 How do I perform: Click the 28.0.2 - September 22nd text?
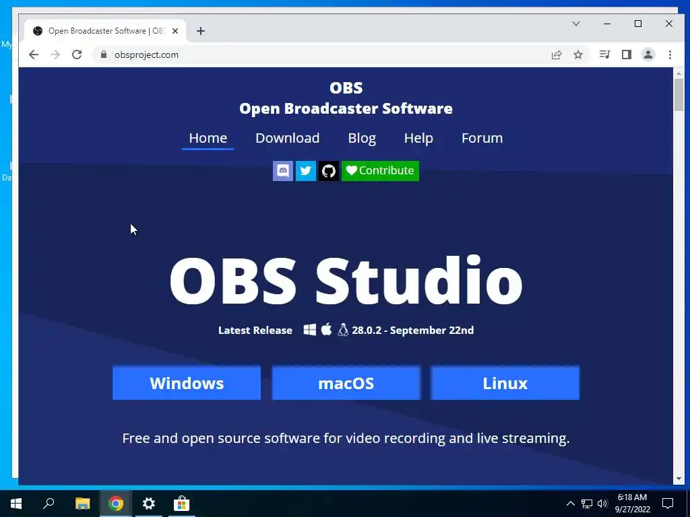(x=413, y=330)
